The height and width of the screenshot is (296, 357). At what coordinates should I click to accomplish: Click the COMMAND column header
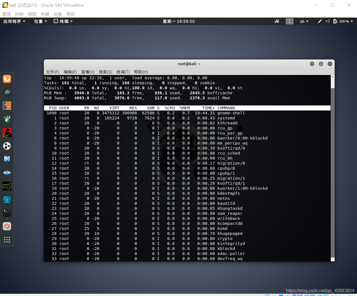[x=226, y=108]
